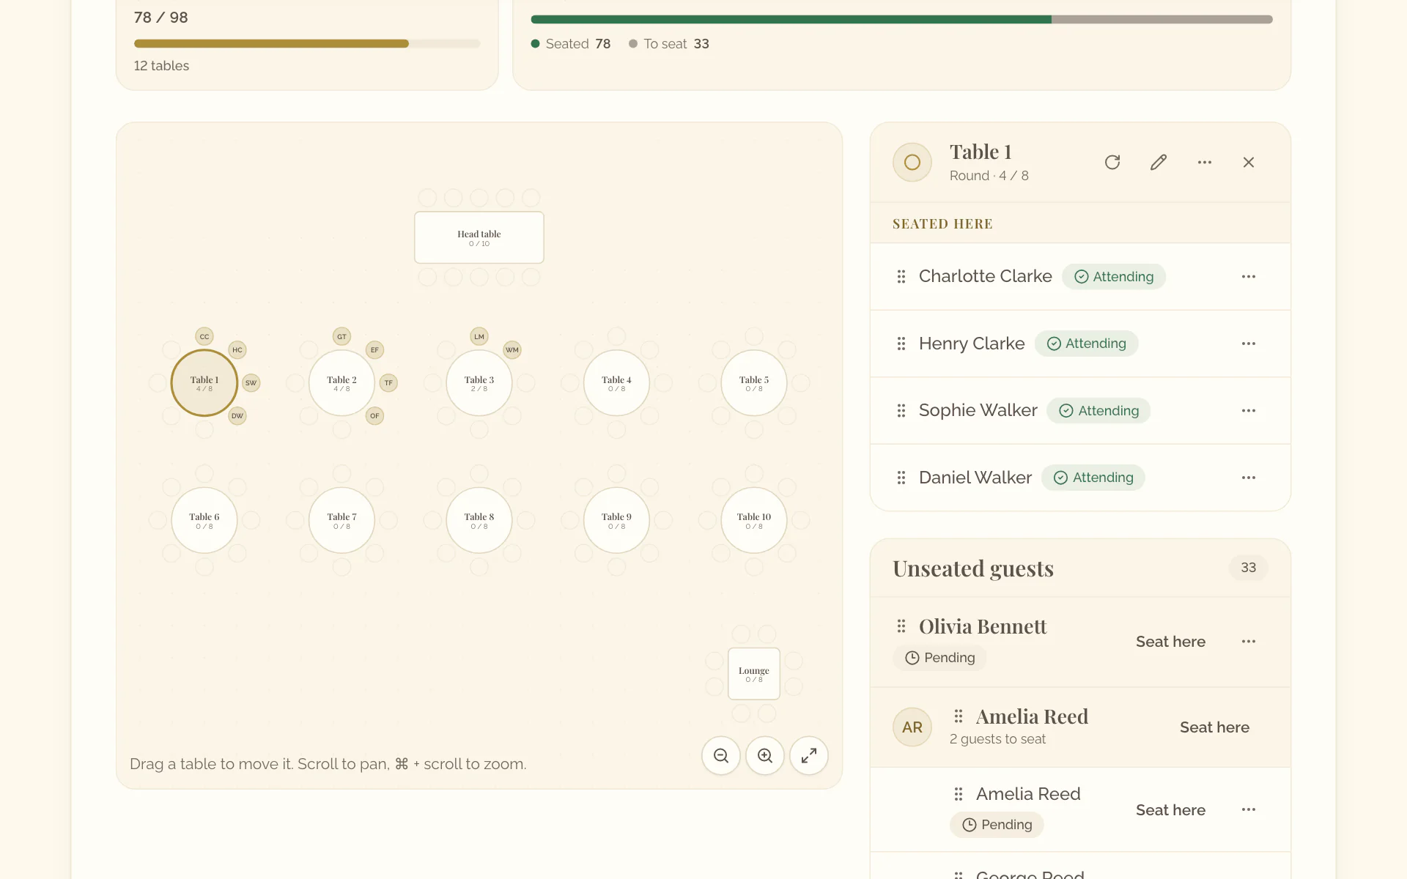
Task: Click the round table shape icon beside Table 1 title
Action: [x=912, y=162]
